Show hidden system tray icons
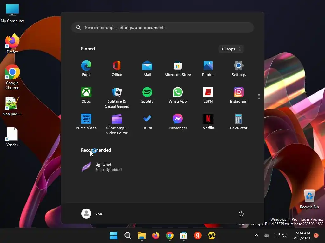Screen dimensions: 325x243 coord(256,235)
